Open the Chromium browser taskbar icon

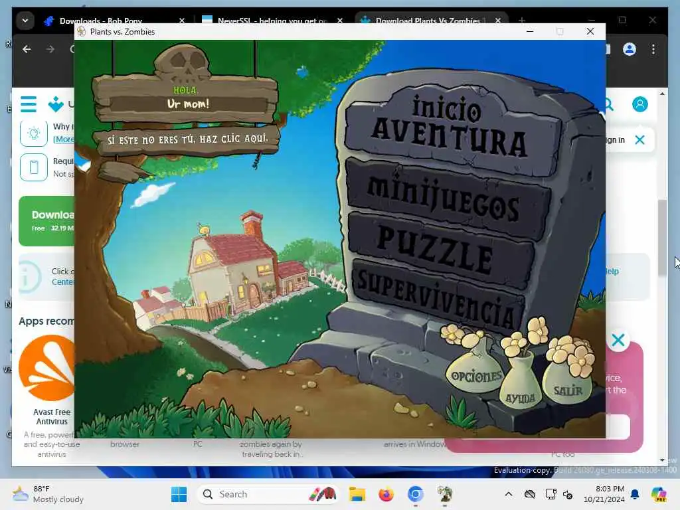pos(415,494)
